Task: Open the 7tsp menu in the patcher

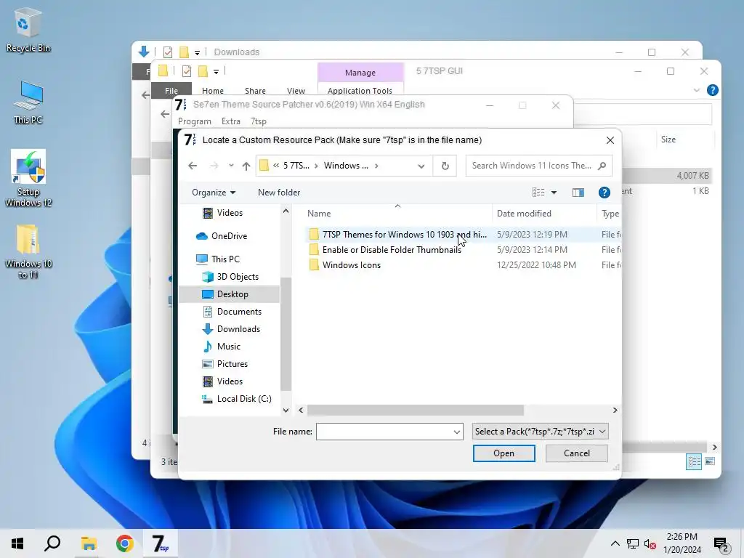Action: [259, 121]
